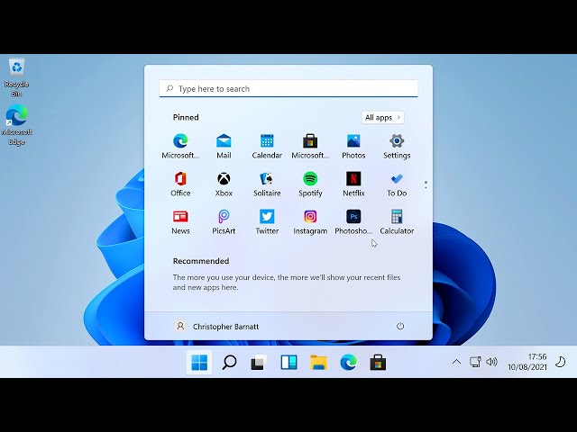Open the clock showing 17:56
577x432 pixels.
527,362
